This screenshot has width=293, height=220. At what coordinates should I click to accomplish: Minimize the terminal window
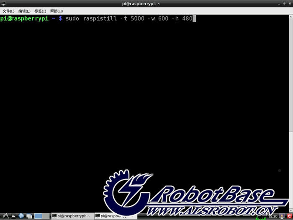[279, 4]
